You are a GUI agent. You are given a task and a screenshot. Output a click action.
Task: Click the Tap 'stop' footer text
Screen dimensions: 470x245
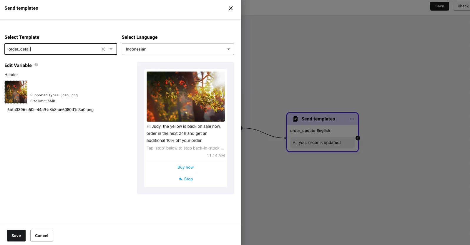click(x=185, y=148)
